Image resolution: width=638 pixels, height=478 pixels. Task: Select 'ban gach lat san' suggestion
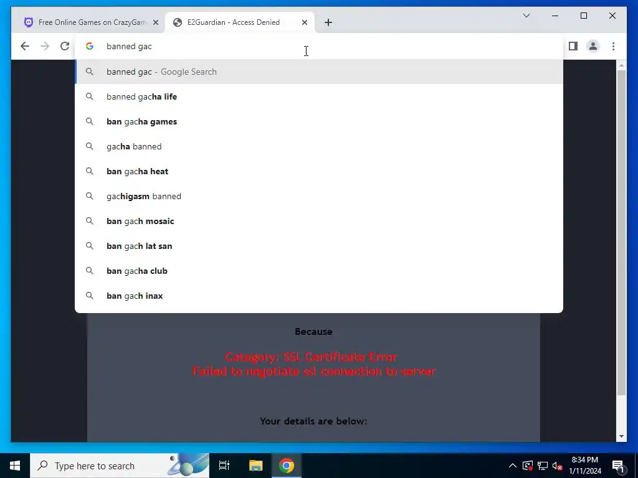(x=319, y=246)
